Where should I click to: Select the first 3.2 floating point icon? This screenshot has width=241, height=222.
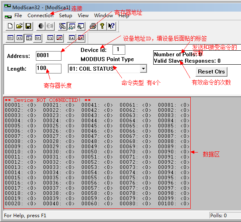(x=50, y=38)
